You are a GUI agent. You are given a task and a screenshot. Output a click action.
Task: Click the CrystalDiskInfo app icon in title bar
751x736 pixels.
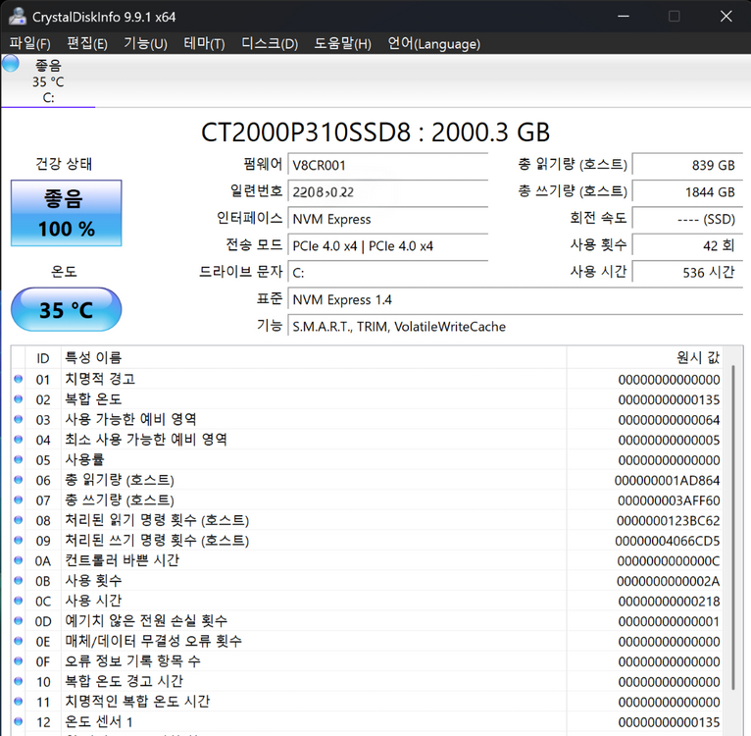click(18, 17)
